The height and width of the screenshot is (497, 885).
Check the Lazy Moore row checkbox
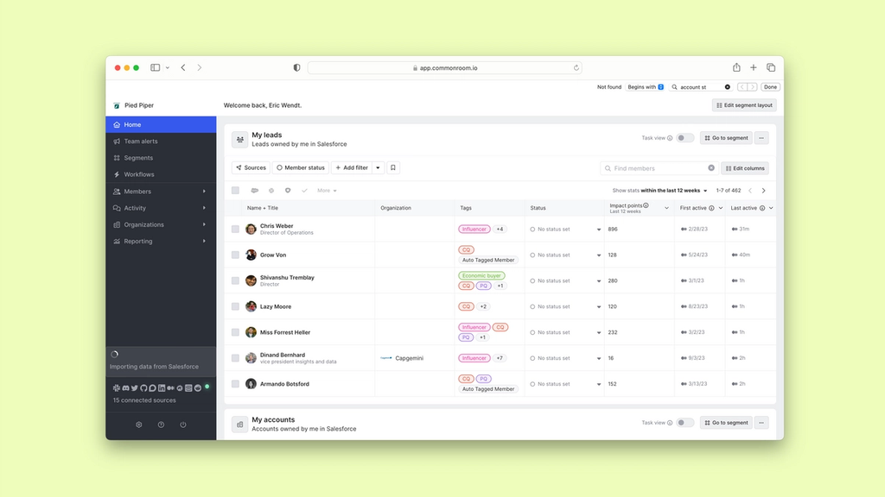235,306
